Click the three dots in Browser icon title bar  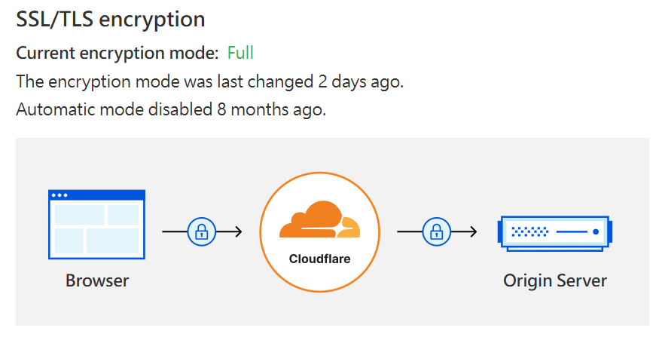(x=59, y=195)
